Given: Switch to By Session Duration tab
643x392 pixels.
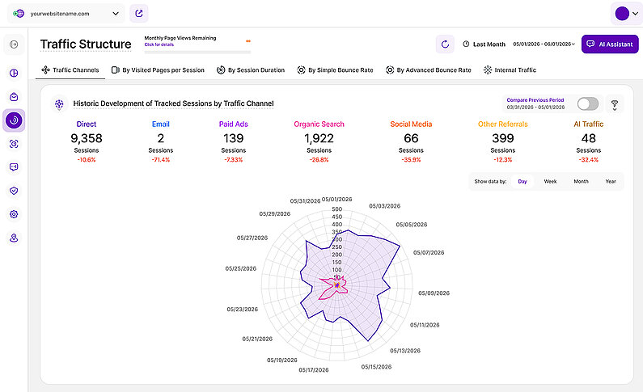Looking at the screenshot, I should click(x=251, y=70).
